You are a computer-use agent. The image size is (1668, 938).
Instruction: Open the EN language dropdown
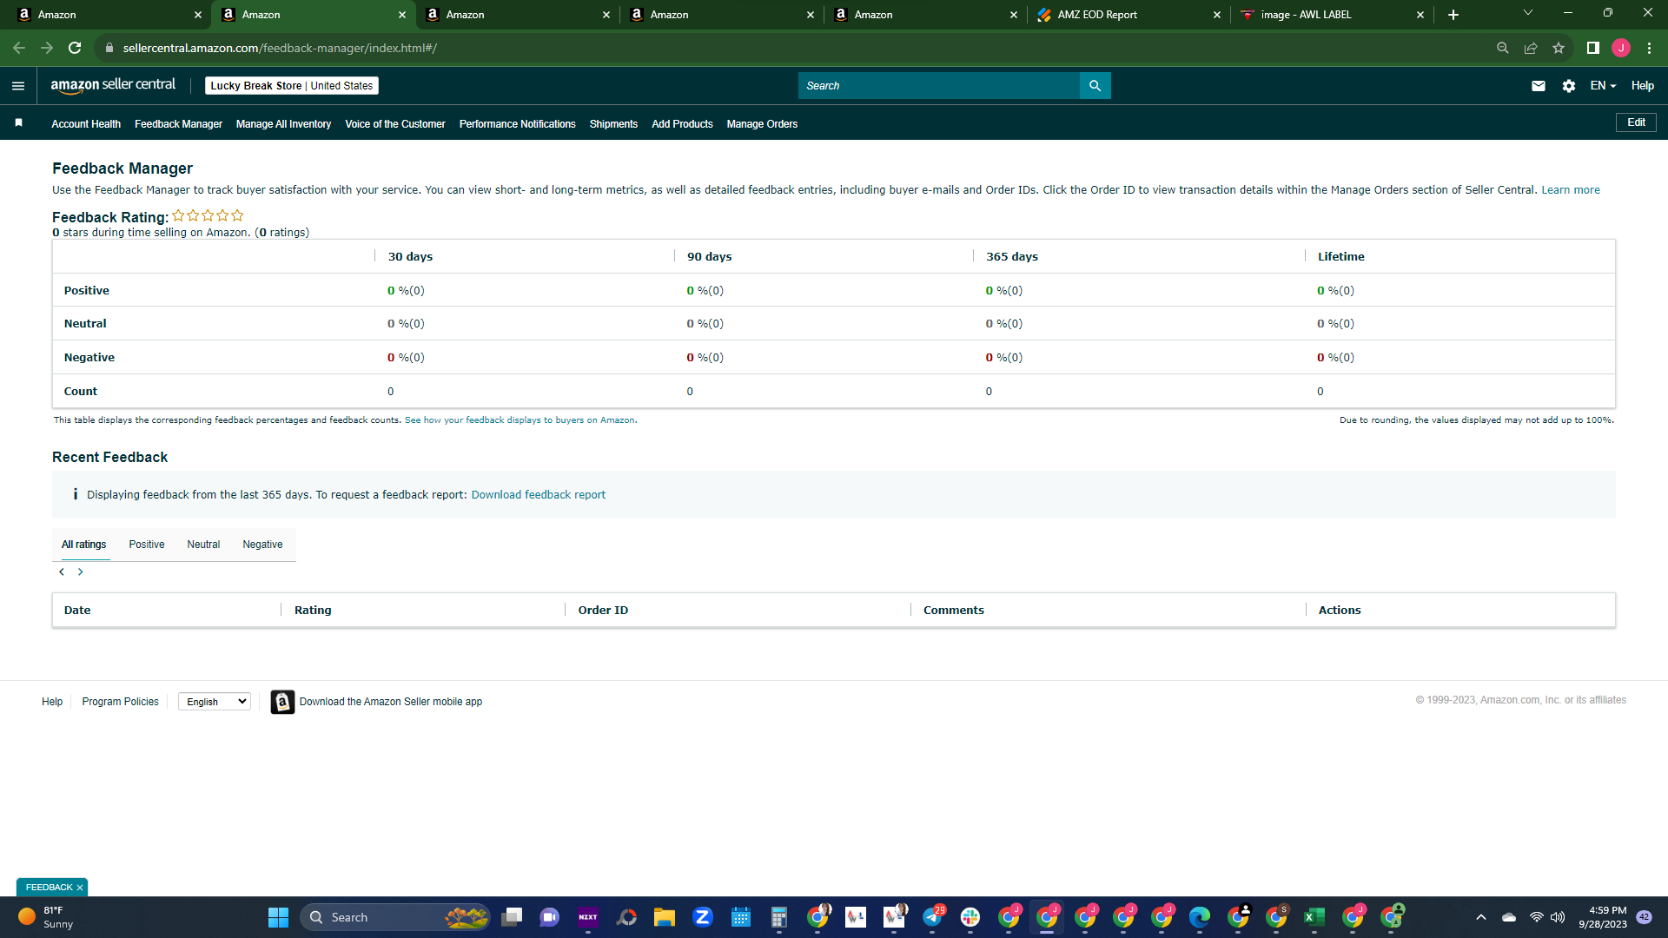click(x=1603, y=86)
